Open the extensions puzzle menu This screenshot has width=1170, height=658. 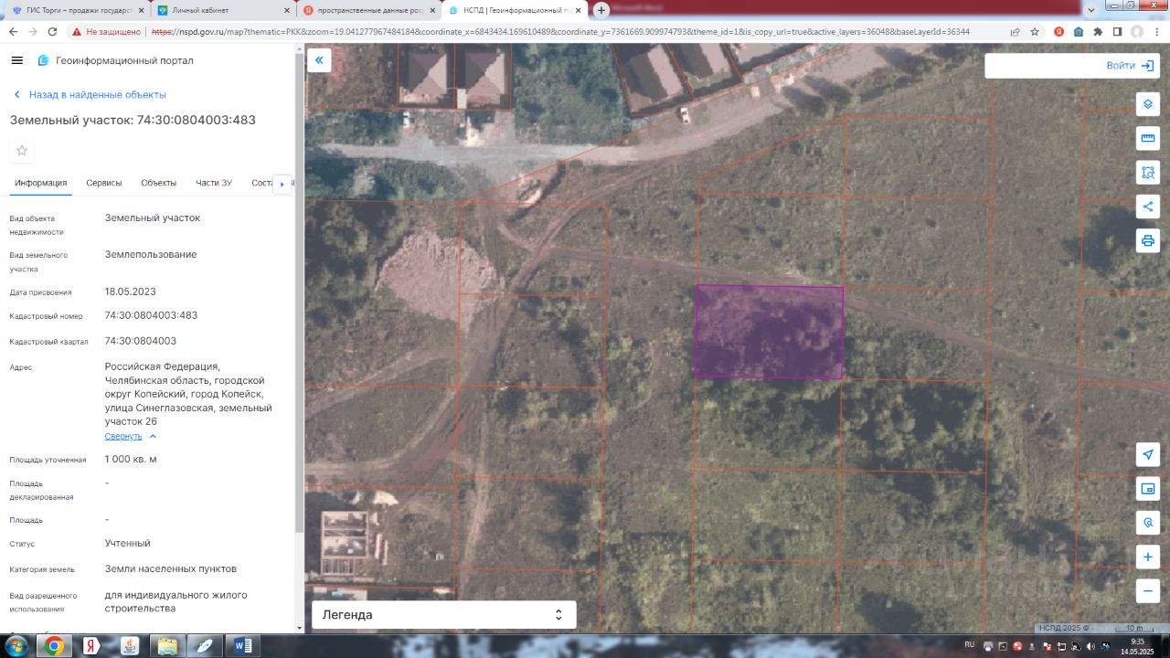coord(1098,31)
